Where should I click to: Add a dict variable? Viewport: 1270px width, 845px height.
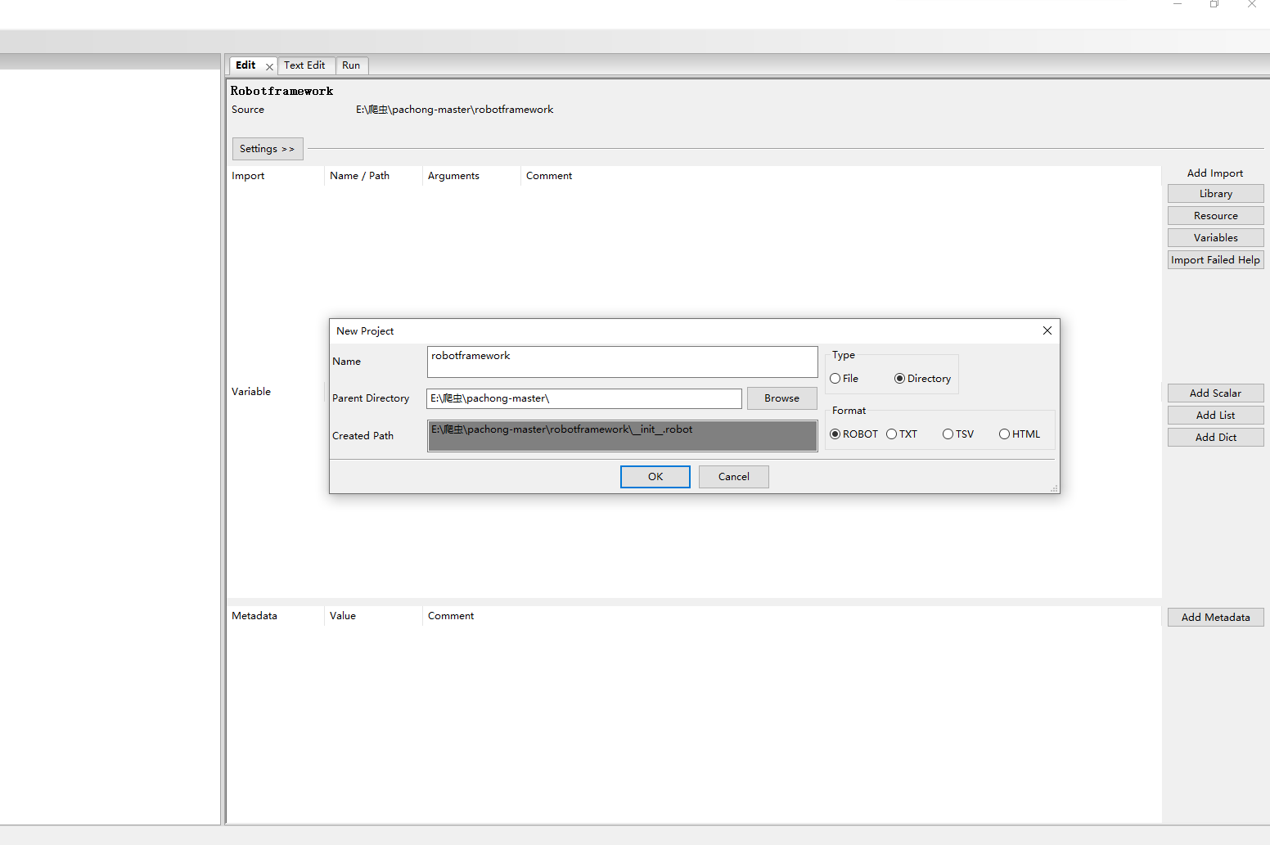1216,438
